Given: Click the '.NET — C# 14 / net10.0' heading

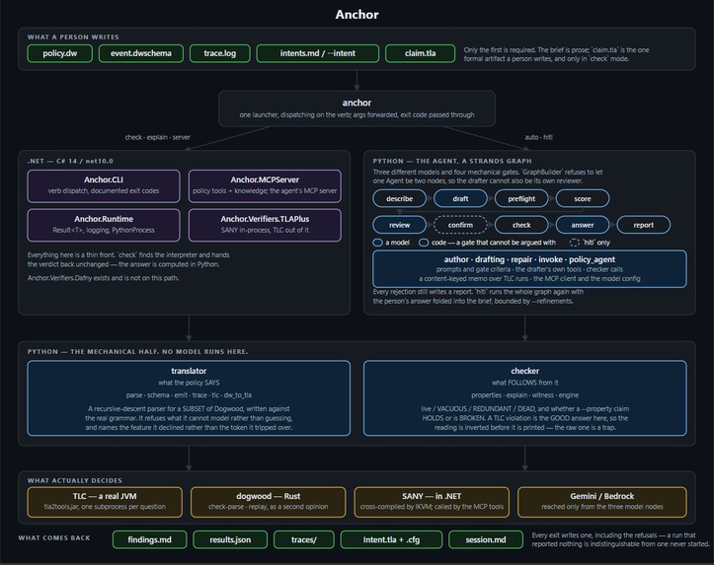Looking at the screenshot, I should coord(70,161).
